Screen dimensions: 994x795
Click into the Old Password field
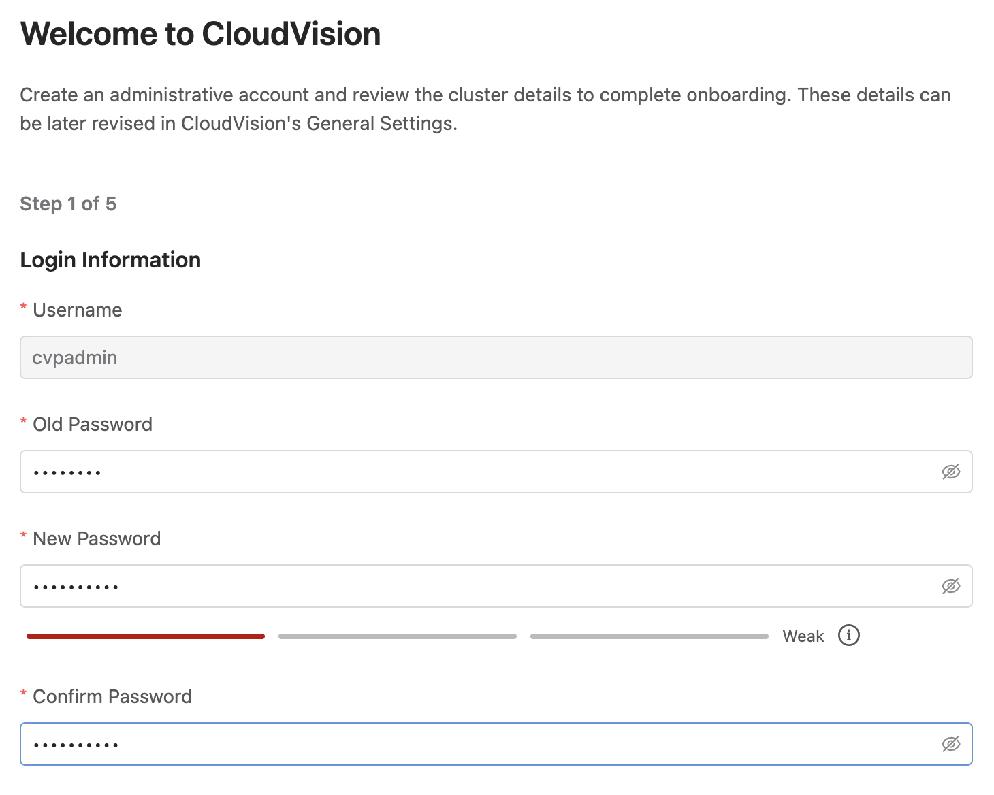477,472
